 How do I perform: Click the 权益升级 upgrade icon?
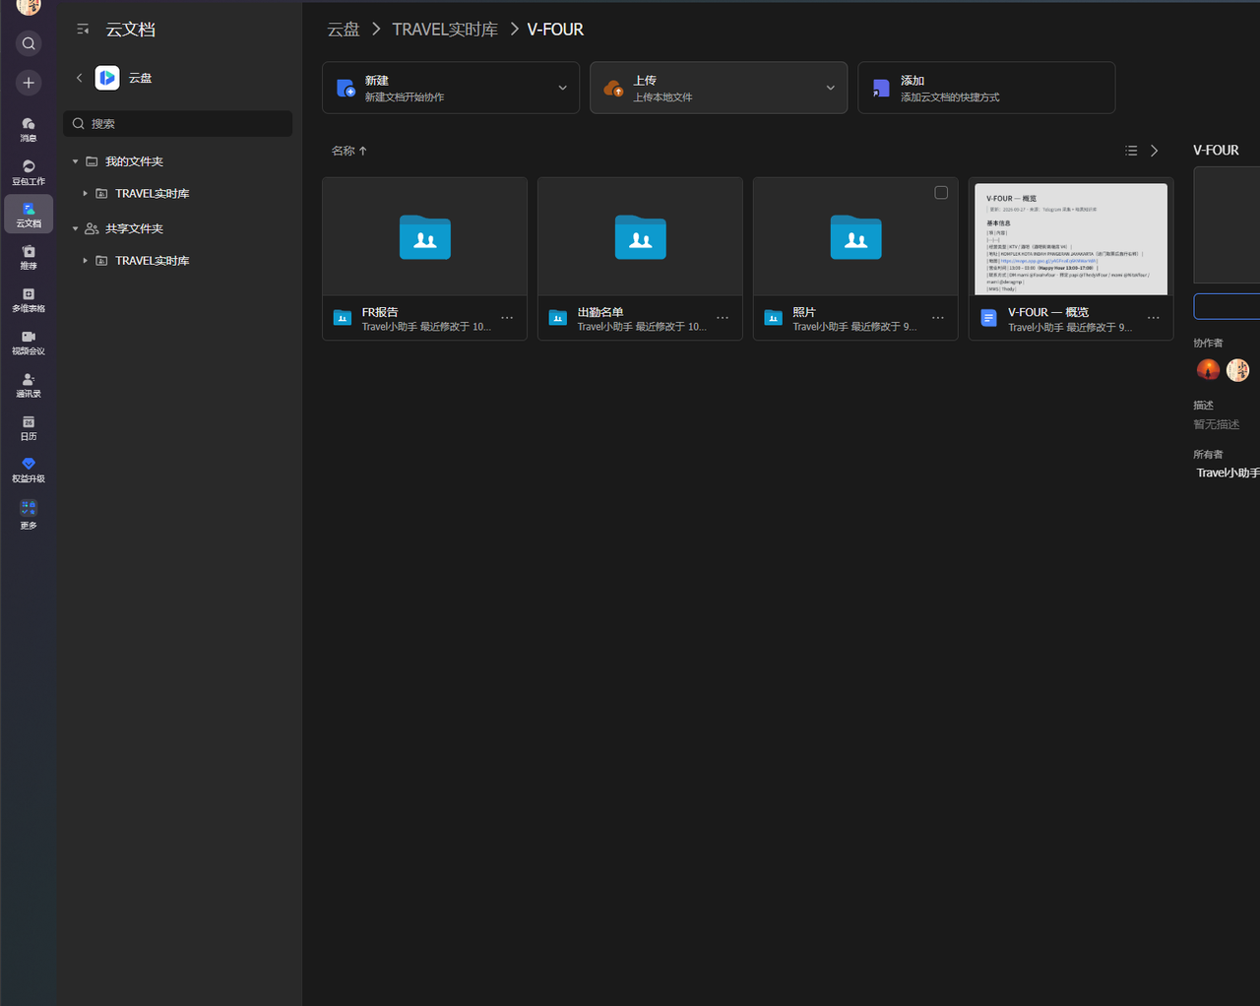click(x=29, y=469)
